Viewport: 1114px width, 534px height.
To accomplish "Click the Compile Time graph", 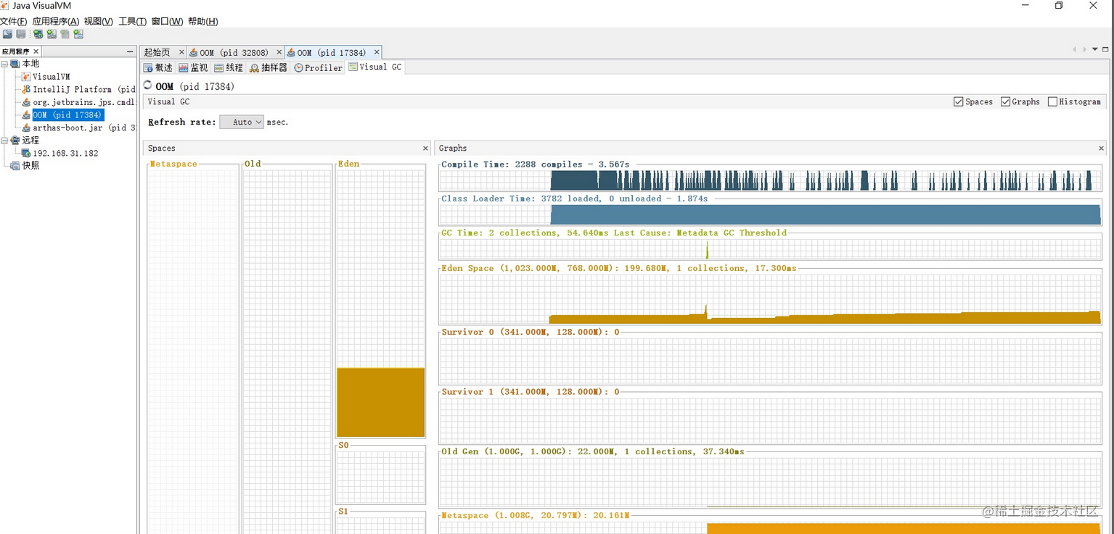I will pyautogui.click(x=770, y=180).
